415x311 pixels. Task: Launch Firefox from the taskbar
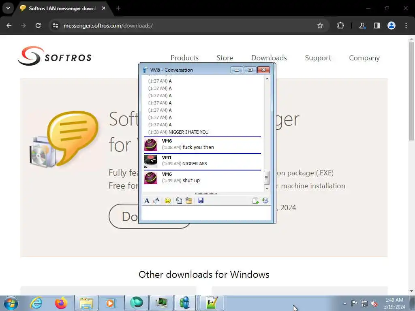(x=61, y=303)
